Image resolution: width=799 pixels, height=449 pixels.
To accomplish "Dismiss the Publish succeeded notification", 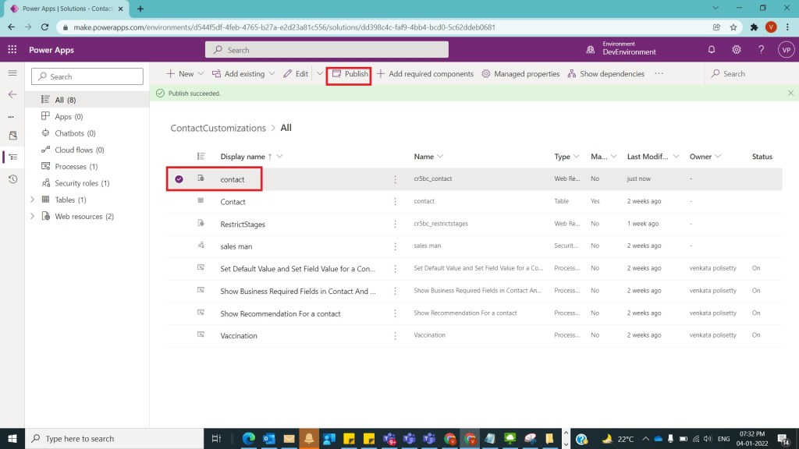I will [790, 94].
